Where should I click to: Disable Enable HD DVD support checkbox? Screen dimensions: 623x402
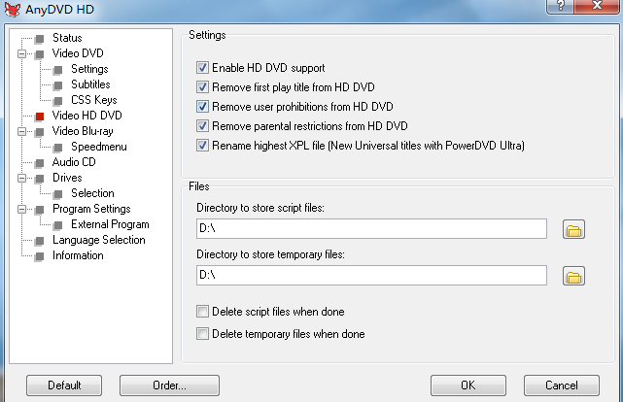pos(202,67)
